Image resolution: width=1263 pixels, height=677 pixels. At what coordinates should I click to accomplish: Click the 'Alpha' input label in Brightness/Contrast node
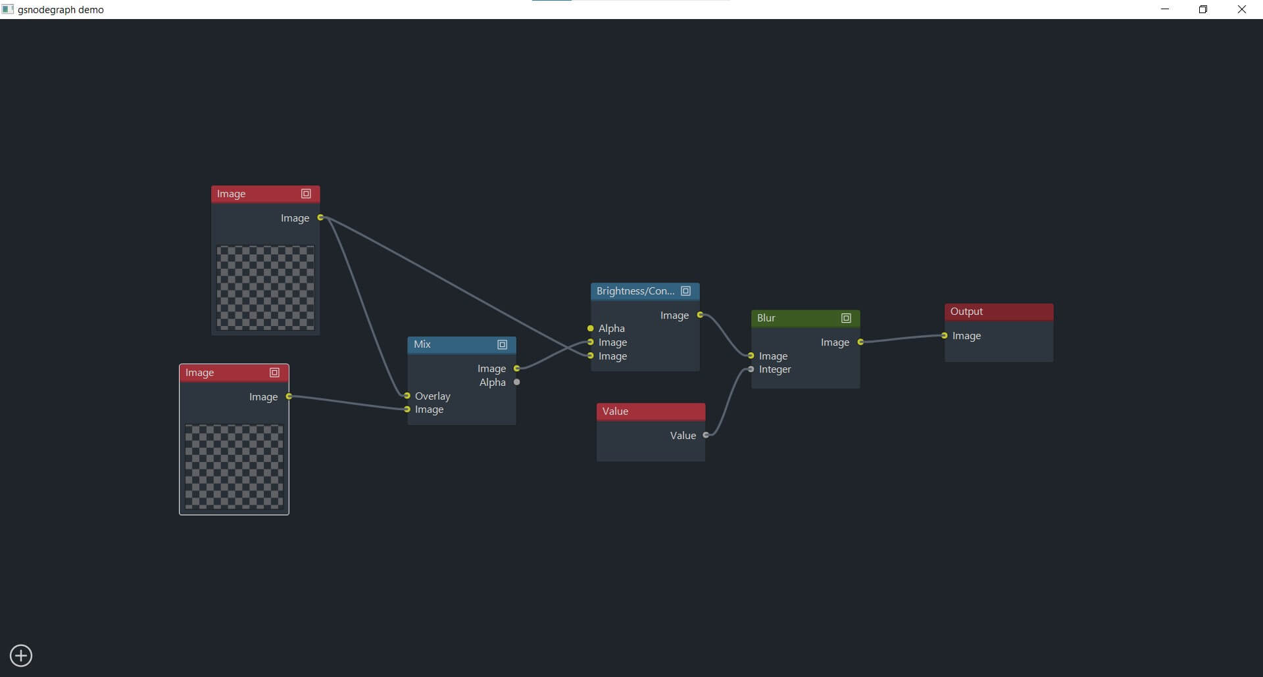coord(611,329)
